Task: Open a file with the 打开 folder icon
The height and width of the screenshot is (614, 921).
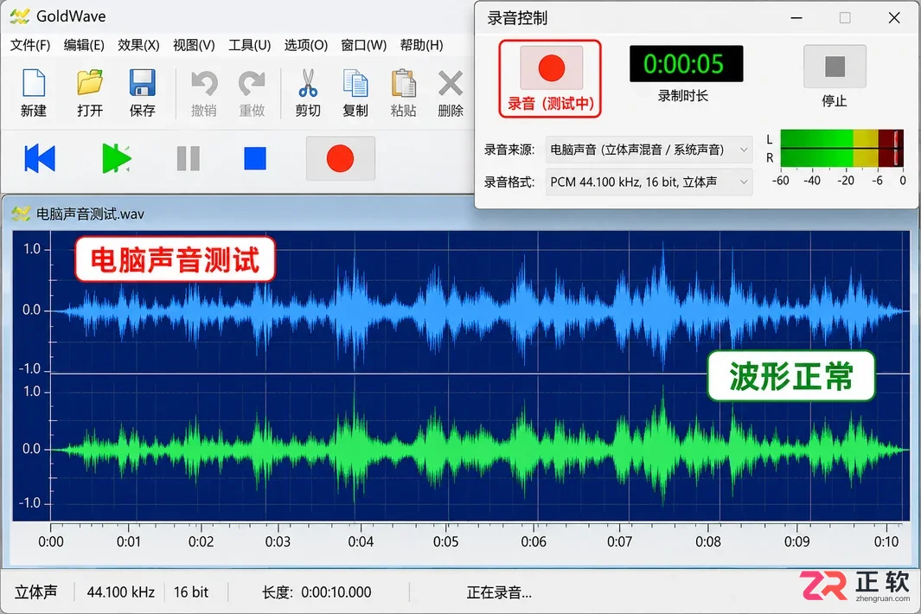Action: [x=90, y=83]
